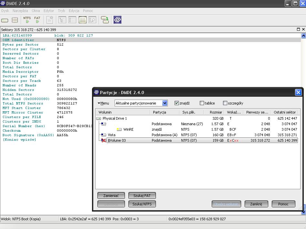Enable the tablice checkbox
Image resolution: width=306 pixels, height=229 pixels.
(x=202, y=103)
